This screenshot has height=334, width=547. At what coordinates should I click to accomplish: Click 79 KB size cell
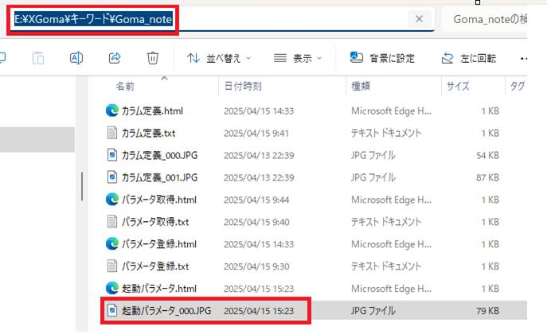(x=488, y=311)
